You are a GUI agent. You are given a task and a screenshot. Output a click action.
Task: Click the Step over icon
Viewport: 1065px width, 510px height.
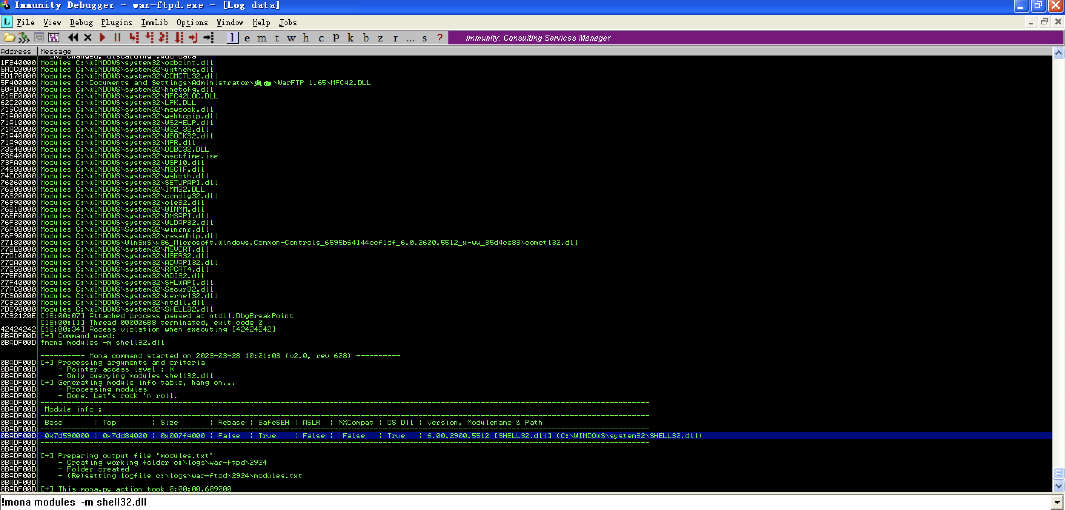(149, 38)
